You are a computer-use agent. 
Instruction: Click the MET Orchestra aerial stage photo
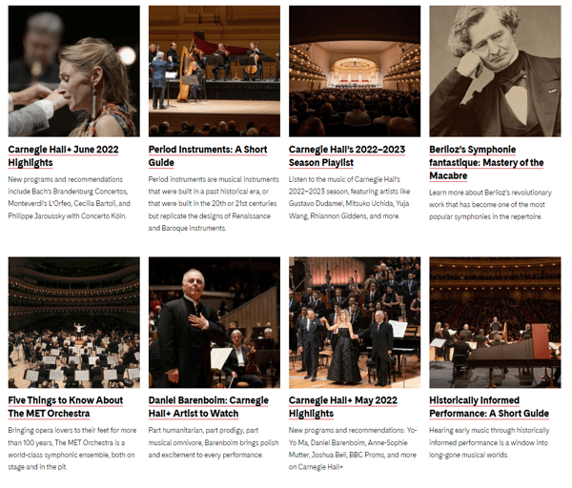74,322
